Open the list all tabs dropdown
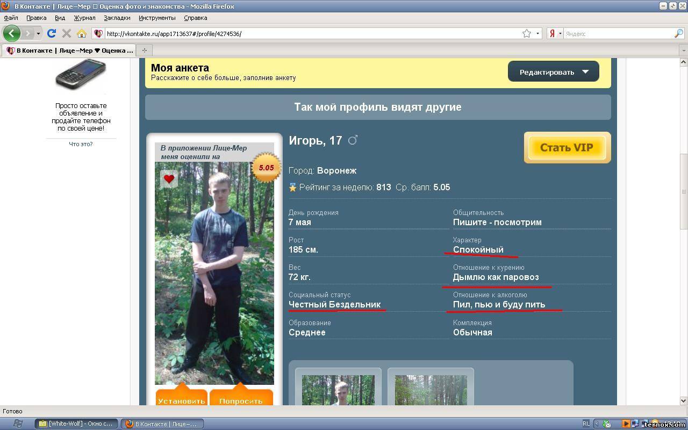 (683, 51)
